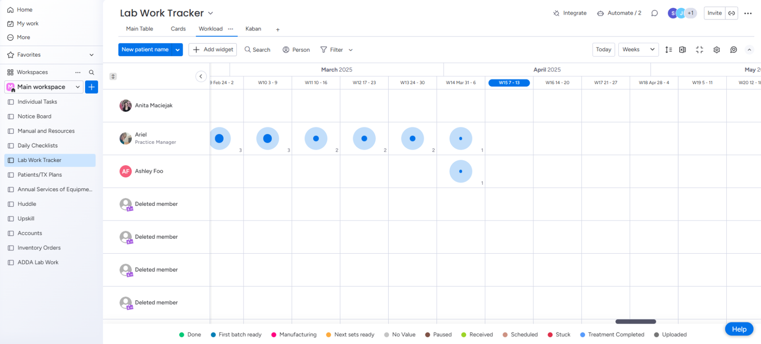Toggle the Stuck status legend item
Image resolution: width=761 pixels, height=344 pixels.
tap(559, 334)
